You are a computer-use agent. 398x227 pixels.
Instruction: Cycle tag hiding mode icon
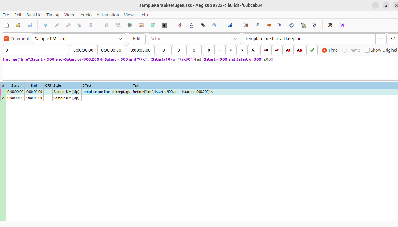click(342, 25)
